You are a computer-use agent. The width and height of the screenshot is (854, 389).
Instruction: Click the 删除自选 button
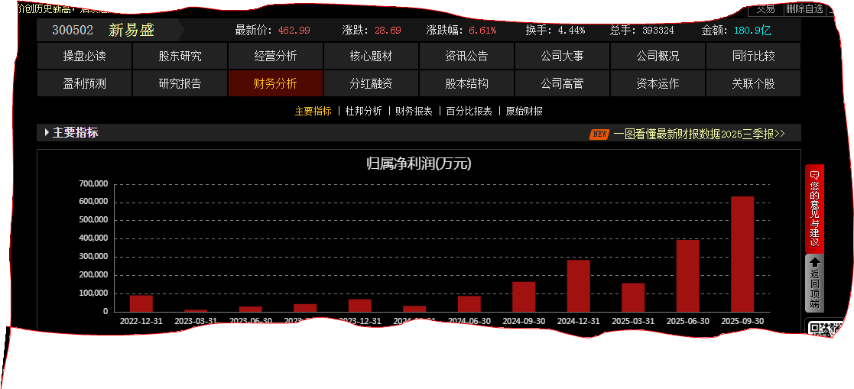point(804,8)
